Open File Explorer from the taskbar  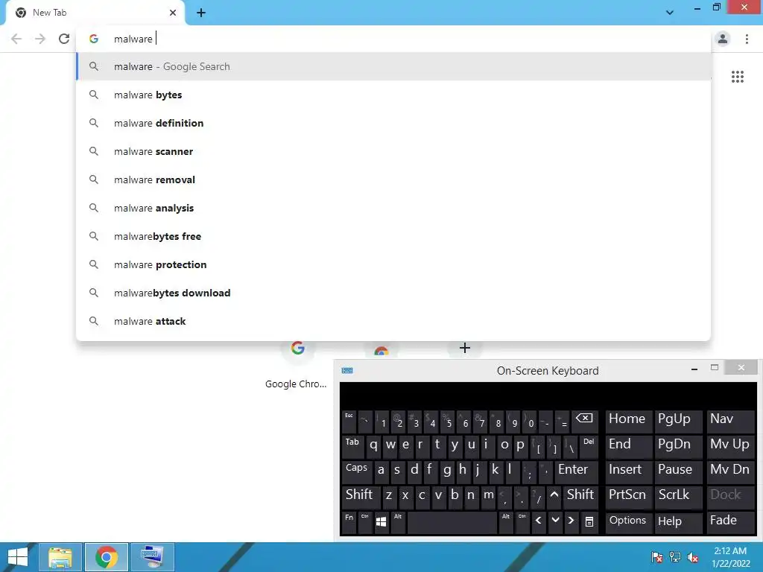pyautogui.click(x=60, y=557)
